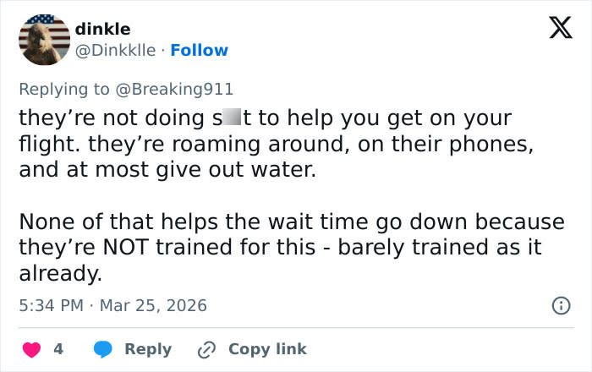Like the tweet with the heart icon
The height and width of the screenshot is (372, 592).
click(33, 348)
